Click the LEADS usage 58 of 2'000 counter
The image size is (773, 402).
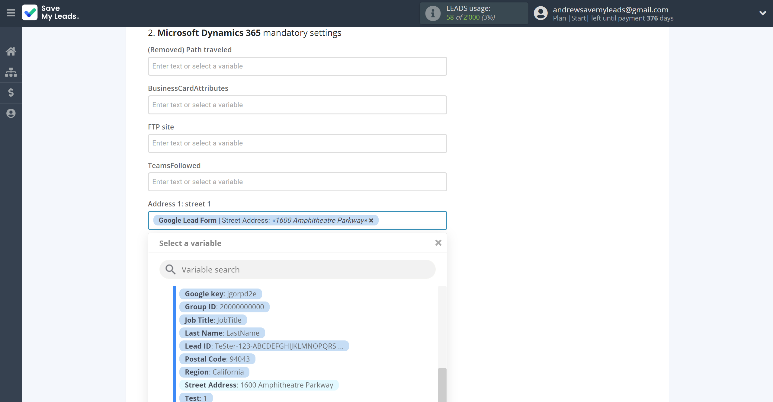(471, 18)
